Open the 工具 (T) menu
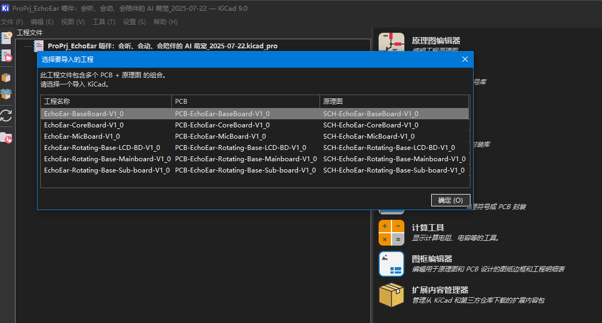This screenshot has height=323, width=602. (104, 22)
